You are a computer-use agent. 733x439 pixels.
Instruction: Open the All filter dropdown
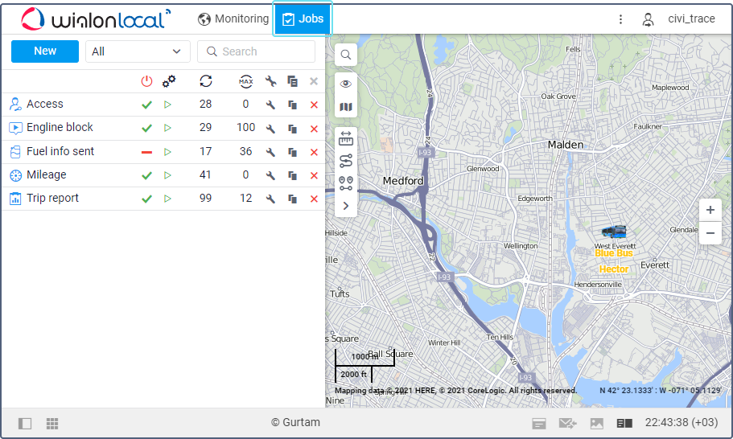pyautogui.click(x=138, y=51)
